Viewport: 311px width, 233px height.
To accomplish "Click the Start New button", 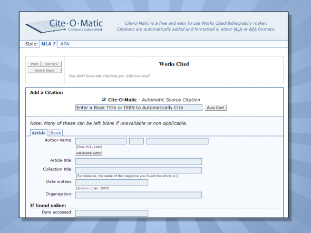I will (x=51, y=64).
